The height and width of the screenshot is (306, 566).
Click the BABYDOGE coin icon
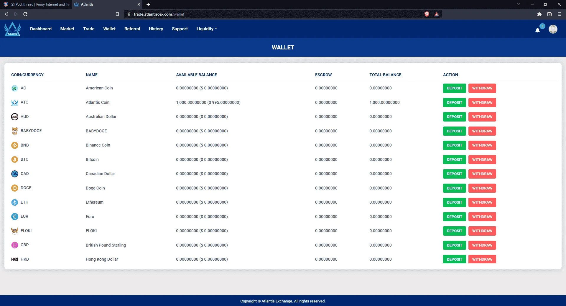coord(14,131)
